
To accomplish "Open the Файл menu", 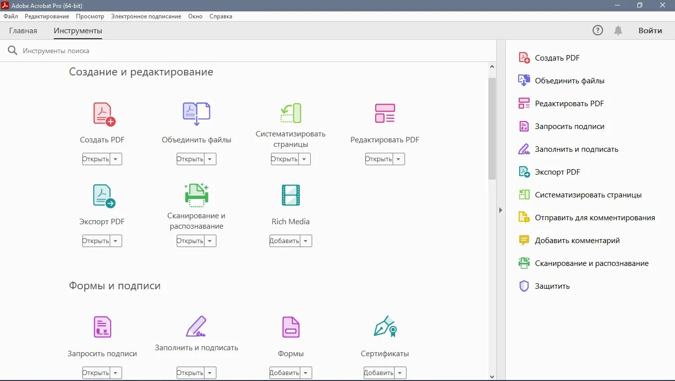I will (x=10, y=16).
